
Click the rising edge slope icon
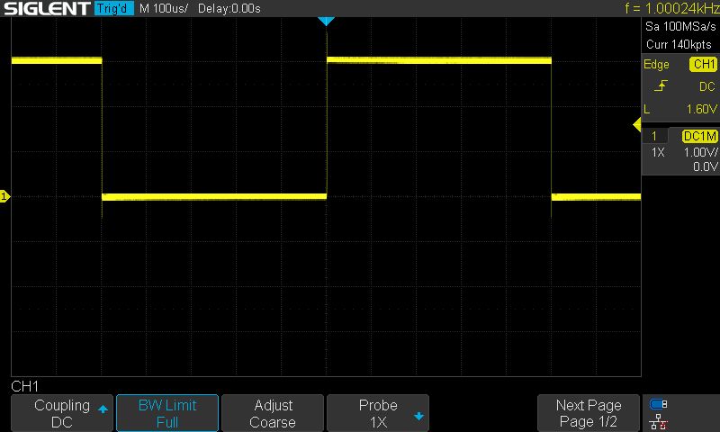point(661,85)
